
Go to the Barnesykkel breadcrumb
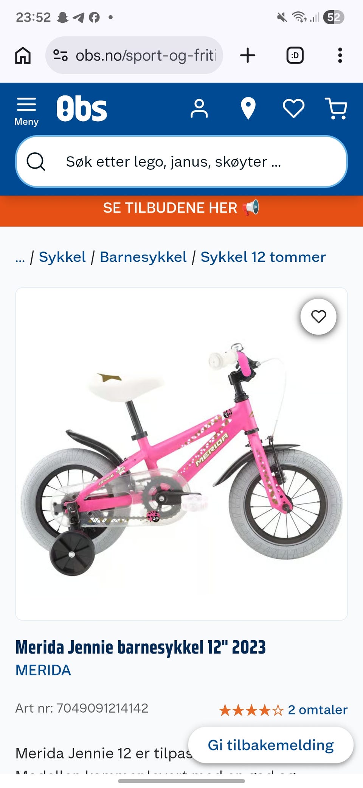click(143, 257)
